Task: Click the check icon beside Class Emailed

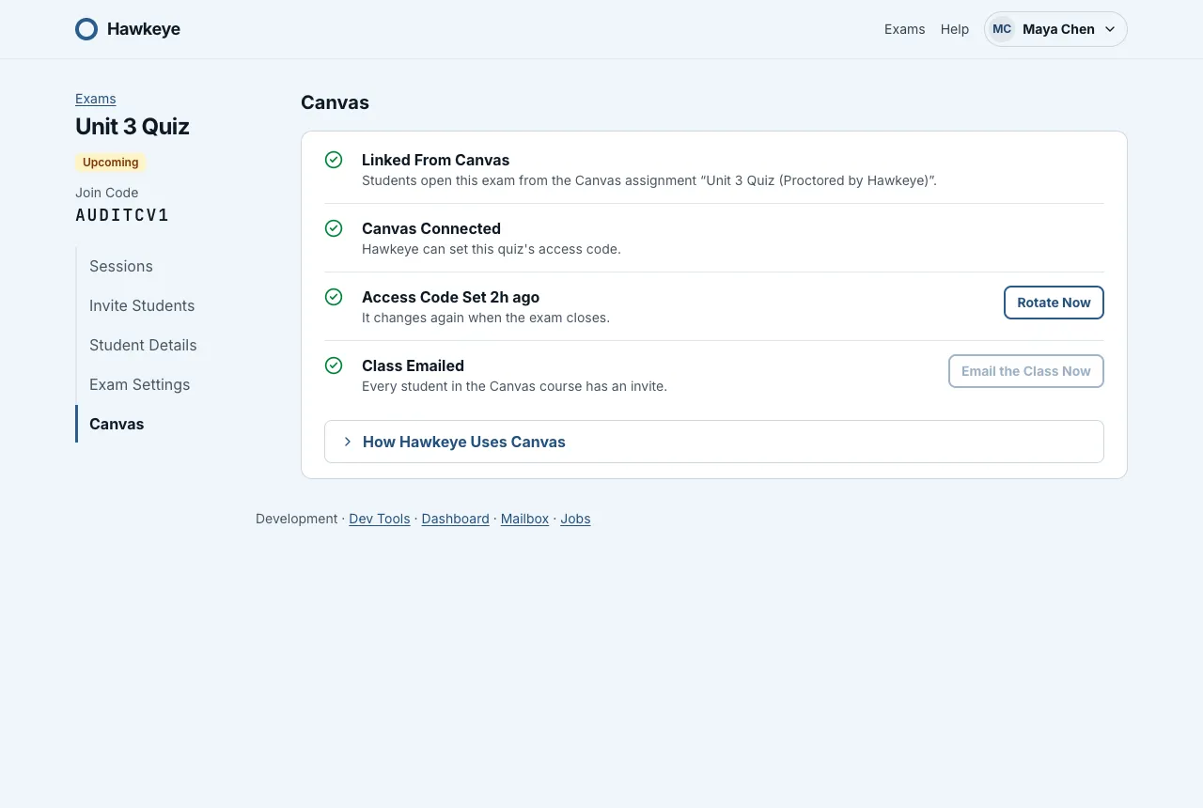Action: point(334,365)
